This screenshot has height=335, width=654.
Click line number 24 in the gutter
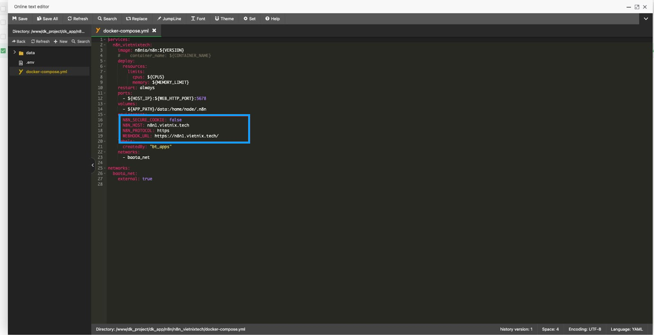100,163
